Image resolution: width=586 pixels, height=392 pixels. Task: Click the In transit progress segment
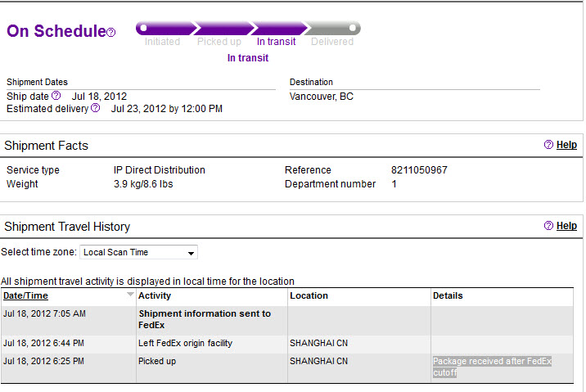[x=280, y=29]
